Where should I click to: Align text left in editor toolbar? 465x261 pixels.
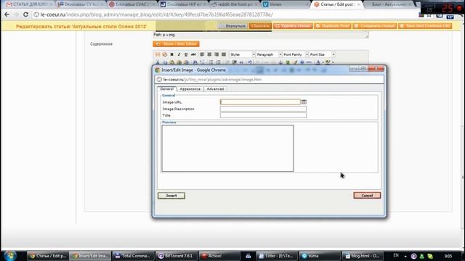[202, 54]
